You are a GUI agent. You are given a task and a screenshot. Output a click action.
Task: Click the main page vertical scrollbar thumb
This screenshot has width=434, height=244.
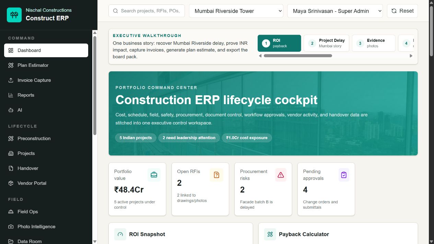point(432,30)
